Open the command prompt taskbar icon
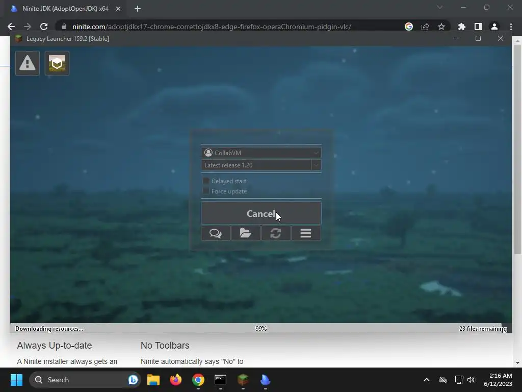The image size is (522, 392). 220,380
